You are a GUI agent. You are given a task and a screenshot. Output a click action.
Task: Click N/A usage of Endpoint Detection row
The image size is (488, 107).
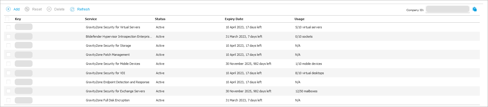pos(298,82)
